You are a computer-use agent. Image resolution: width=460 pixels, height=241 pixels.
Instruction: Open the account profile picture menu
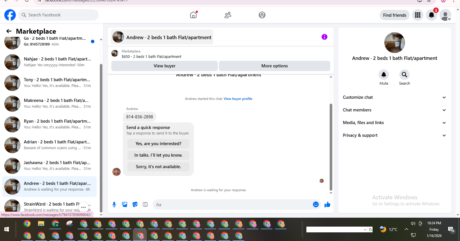tap(445, 15)
